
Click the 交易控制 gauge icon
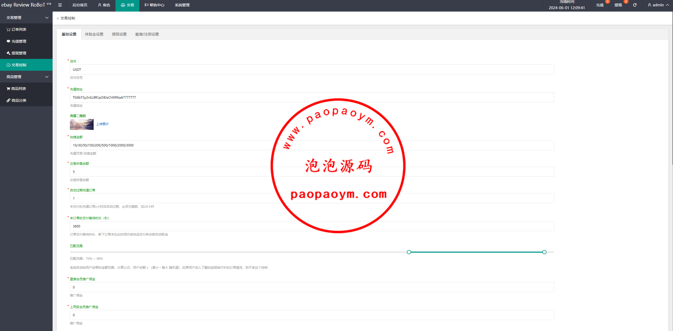tap(8, 65)
